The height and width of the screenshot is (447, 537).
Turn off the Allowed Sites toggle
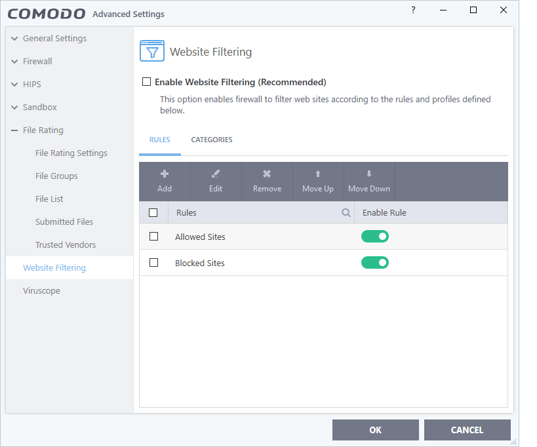click(x=375, y=237)
